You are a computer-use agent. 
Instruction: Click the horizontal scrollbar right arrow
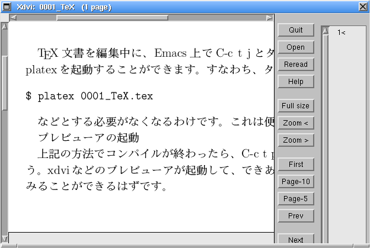[x=269, y=18]
